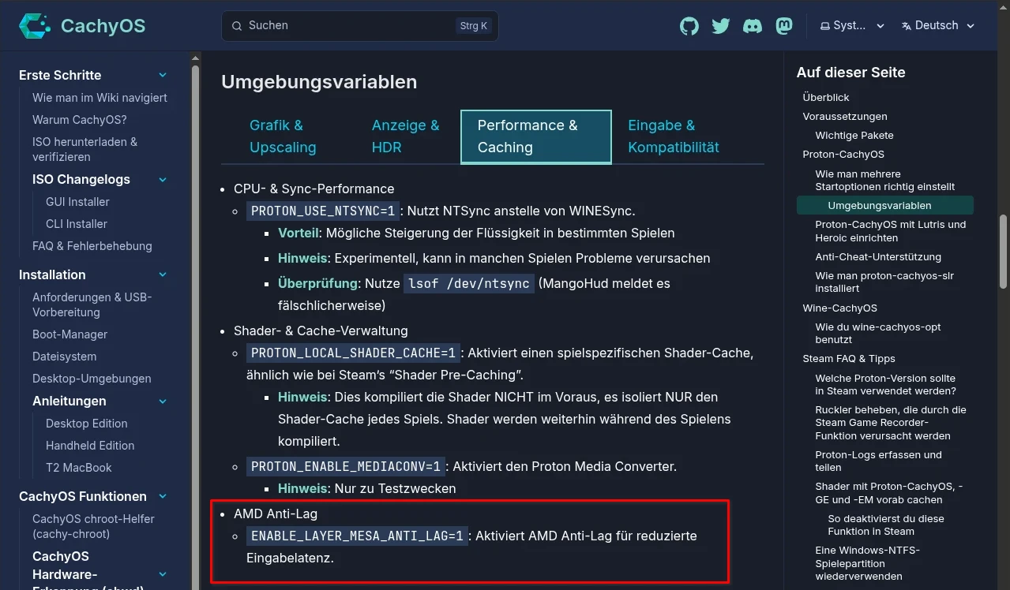Open 'Anforderungen & USB-Vorbereitung' page

coord(92,304)
